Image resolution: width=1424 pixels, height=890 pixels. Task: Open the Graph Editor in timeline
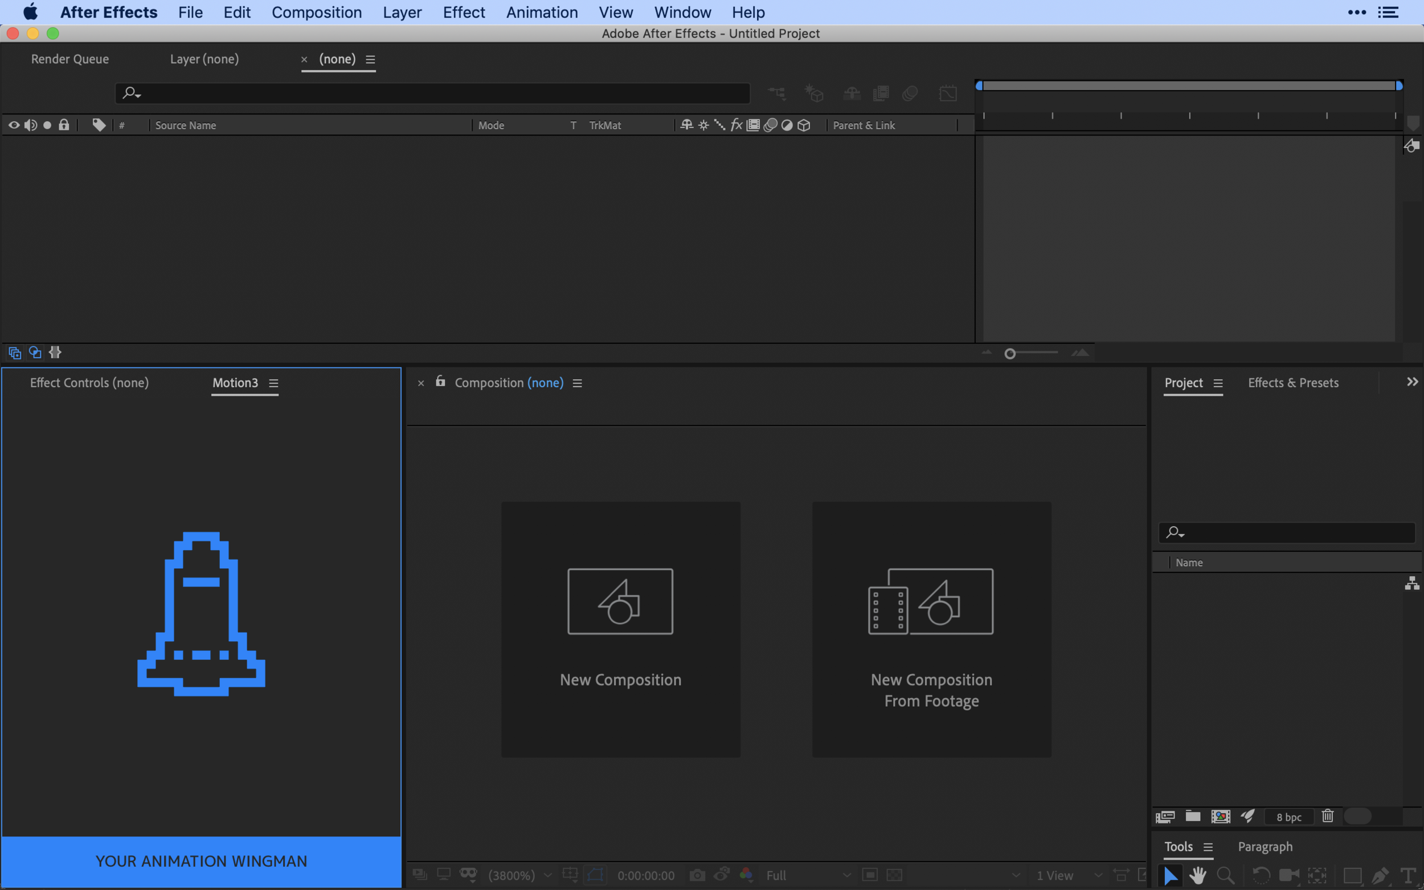pos(948,93)
